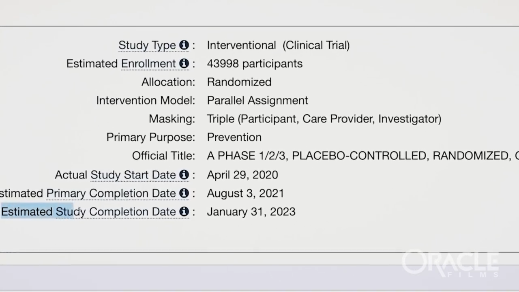Click the Randomized allocation value
This screenshot has width=519, height=292.
[x=239, y=82]
